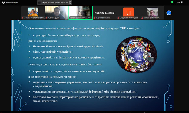Click muted mic icon beside Тетяна Анатоліївна
Viewport: 189px width, 113px height.
click(x=23, y=18)
